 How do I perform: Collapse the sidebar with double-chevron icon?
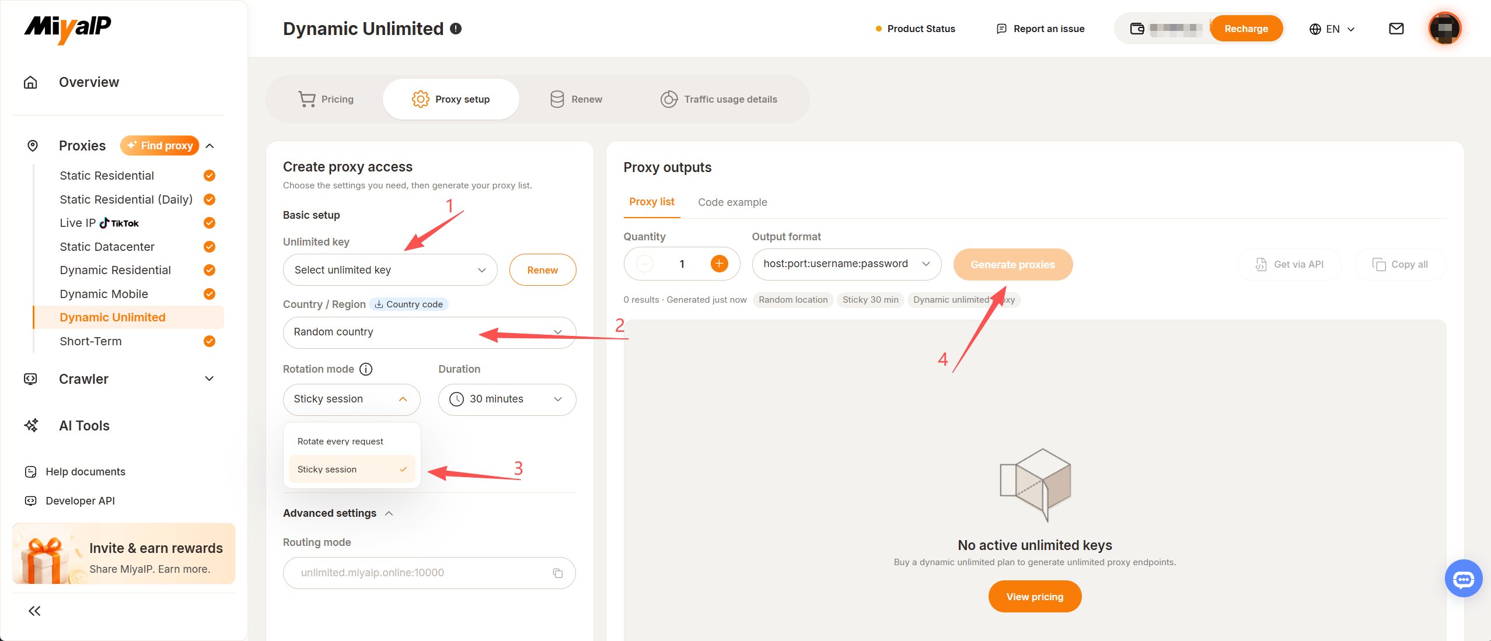(34, 611)
